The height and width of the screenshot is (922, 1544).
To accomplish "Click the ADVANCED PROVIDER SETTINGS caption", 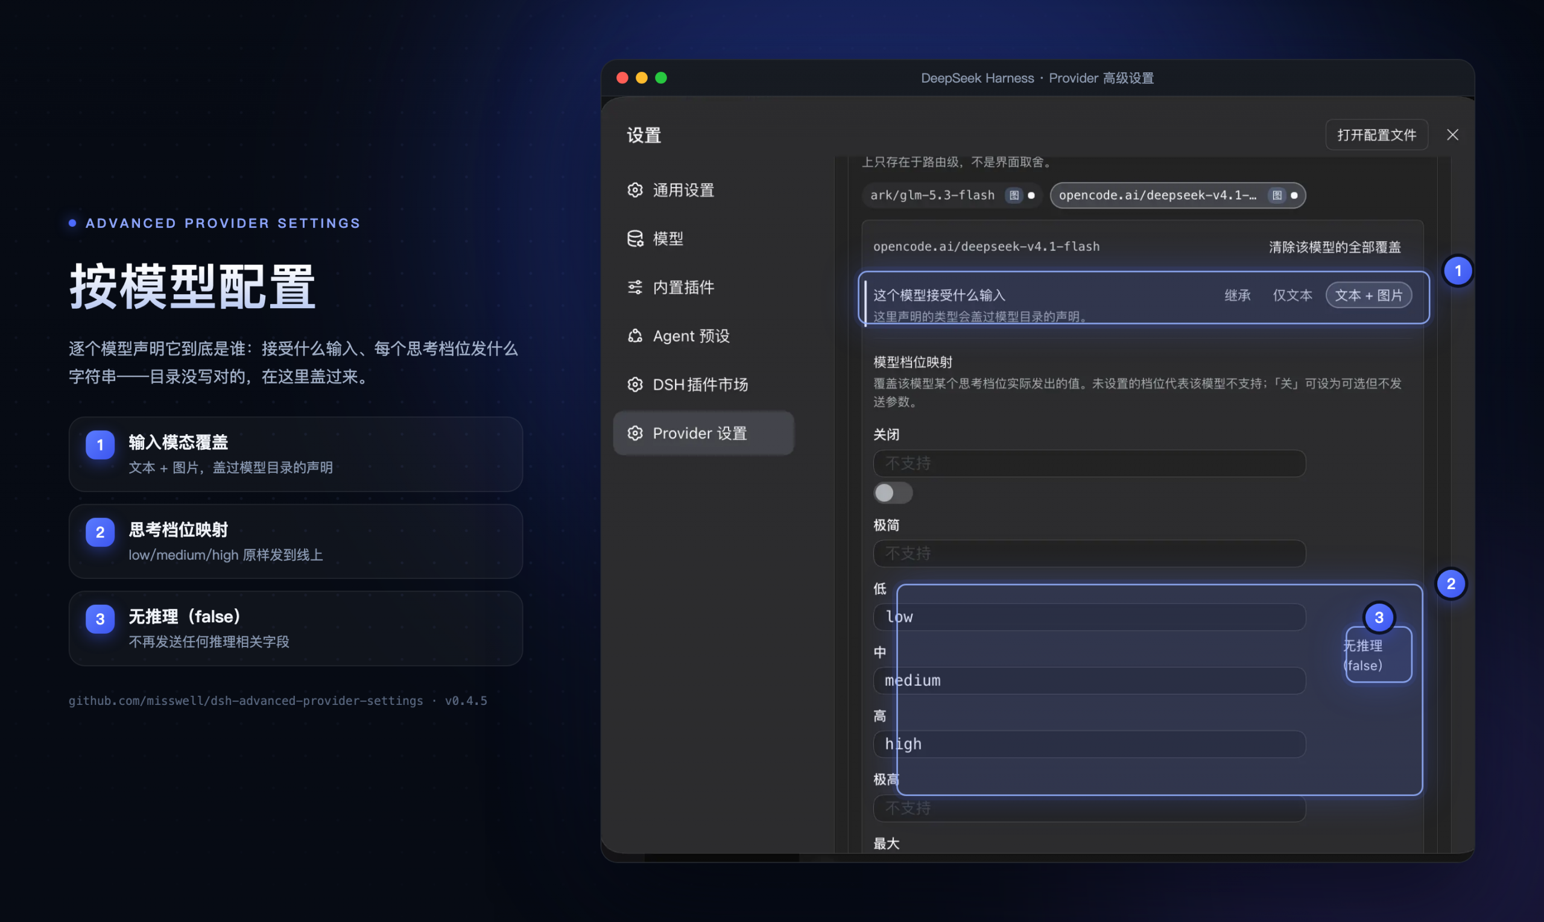I will (223, 223).
